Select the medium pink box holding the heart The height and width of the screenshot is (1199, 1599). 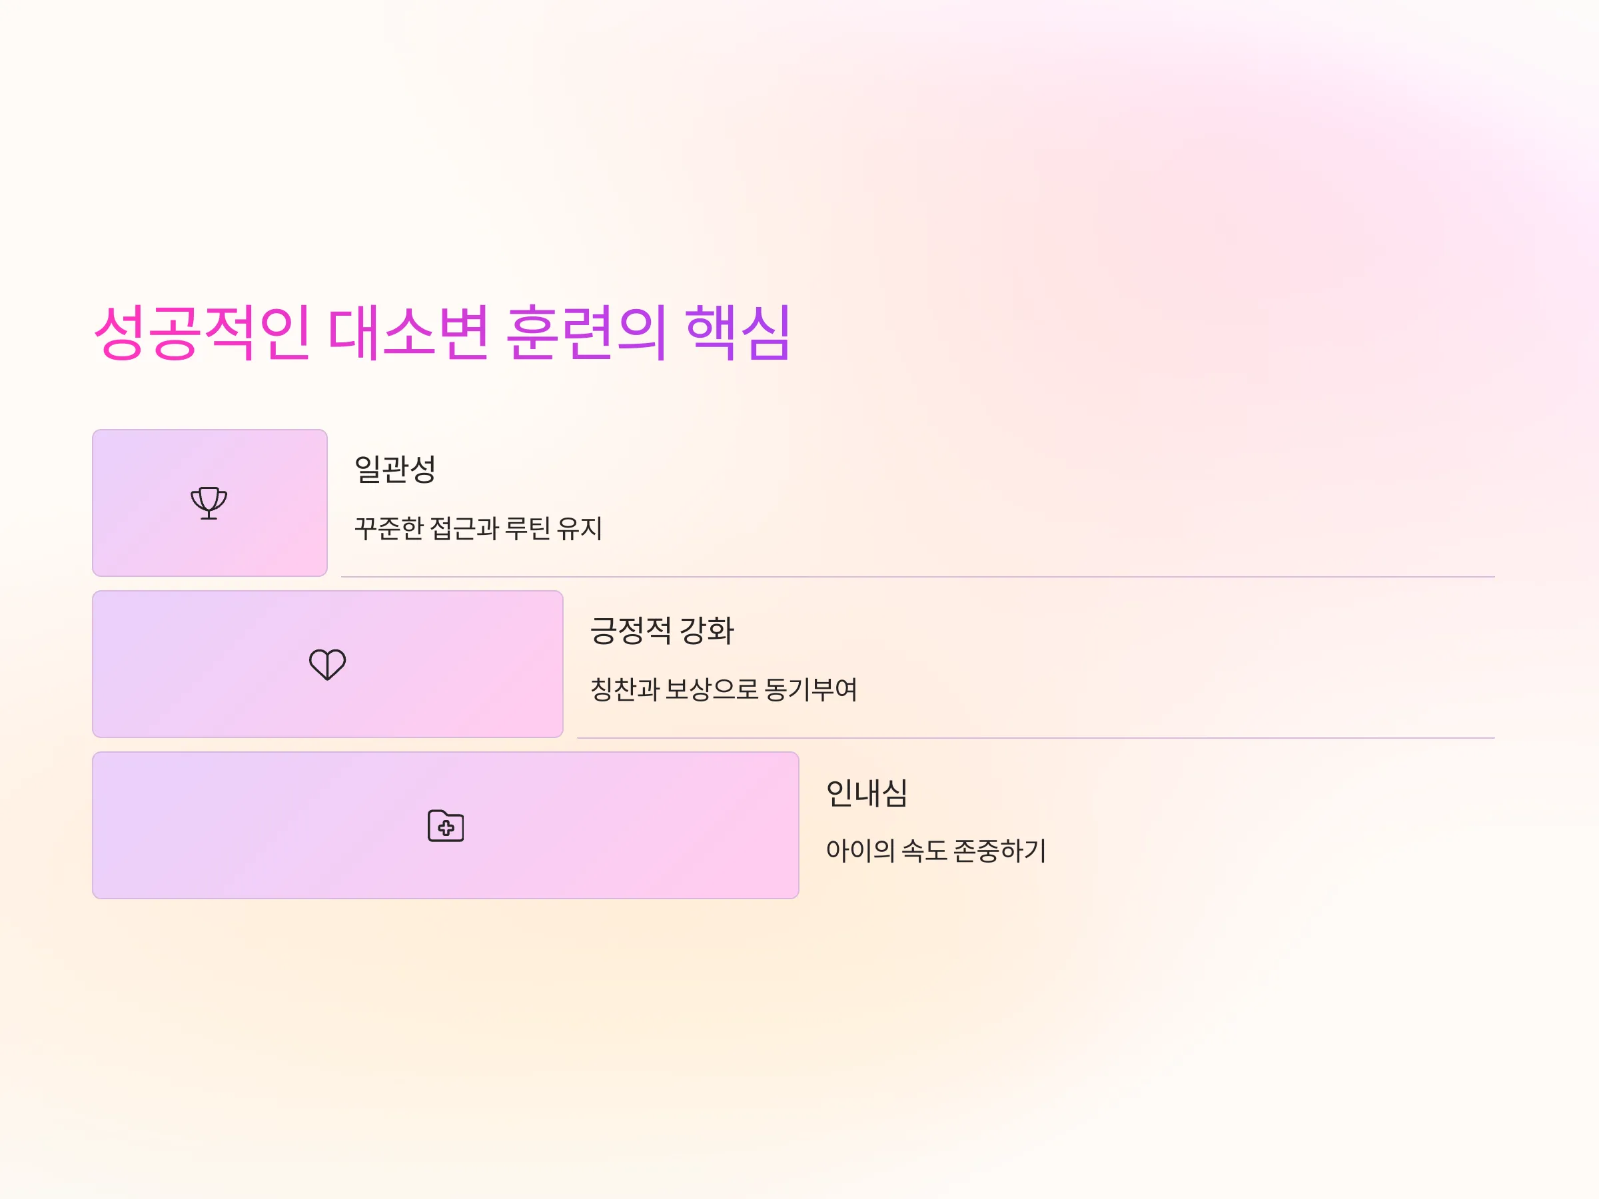pyautogui.click(x=328, y=664)
